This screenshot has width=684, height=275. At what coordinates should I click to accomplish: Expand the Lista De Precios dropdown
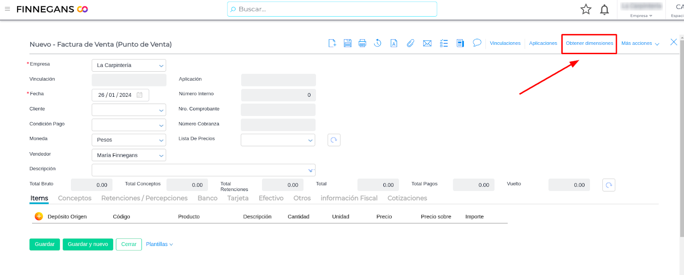(310, 140)
